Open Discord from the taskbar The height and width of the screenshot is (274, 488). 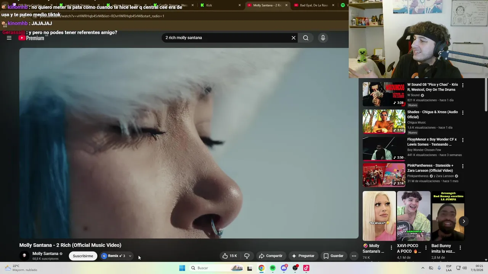click(x=284, y=268)
